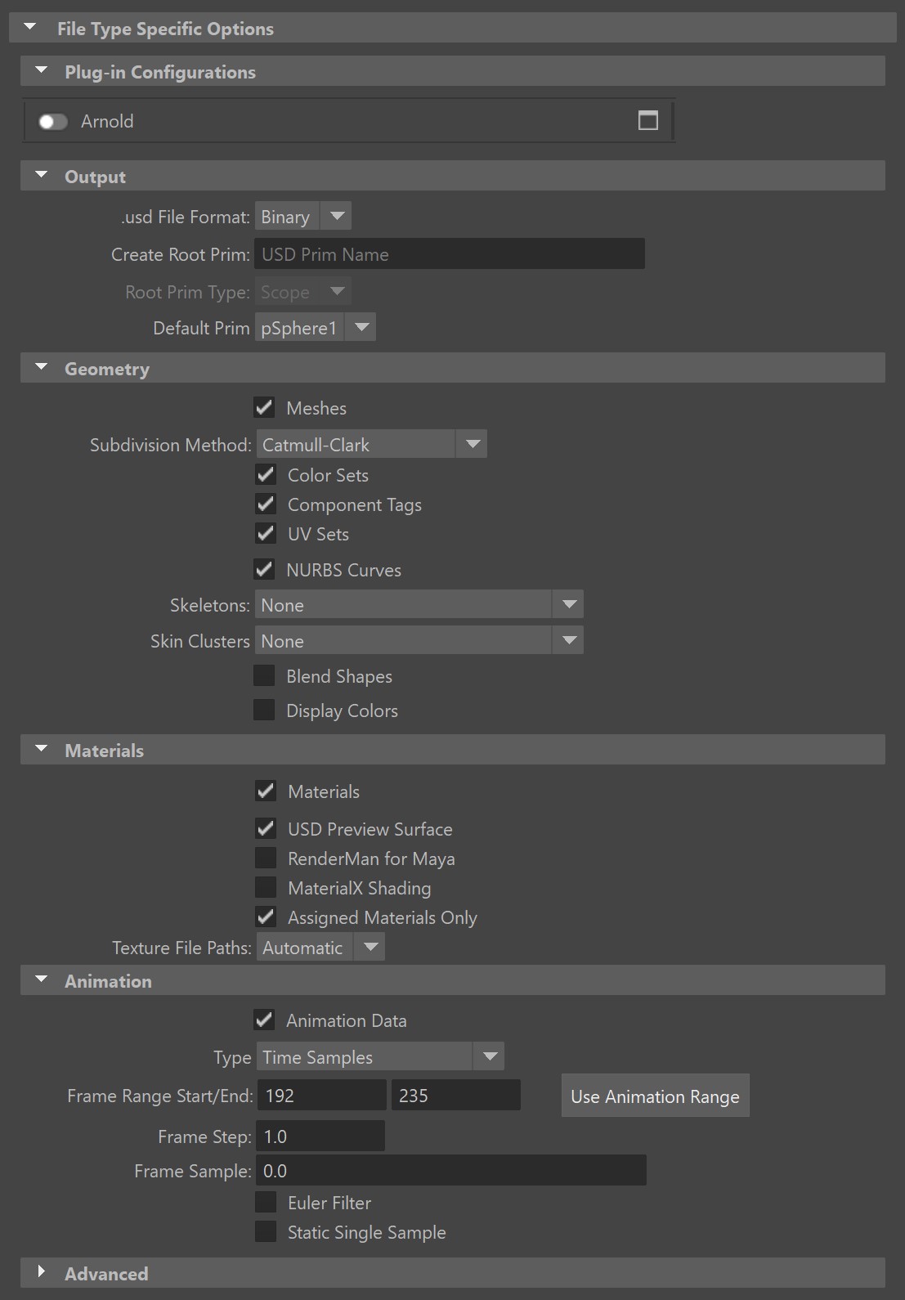The image size is (905, 1300).
Task: Open the animation Type dropdown
Action: 380,1056
